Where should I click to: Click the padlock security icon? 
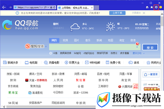click(51, 7)
